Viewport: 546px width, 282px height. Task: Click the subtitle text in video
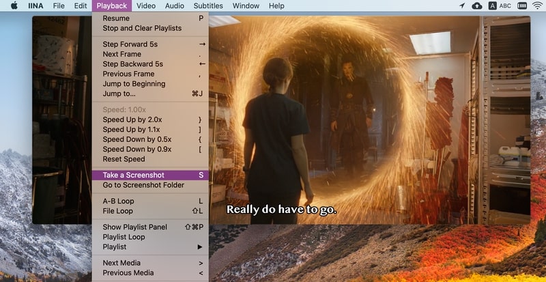pyautogui.click(x=281, y=210)
